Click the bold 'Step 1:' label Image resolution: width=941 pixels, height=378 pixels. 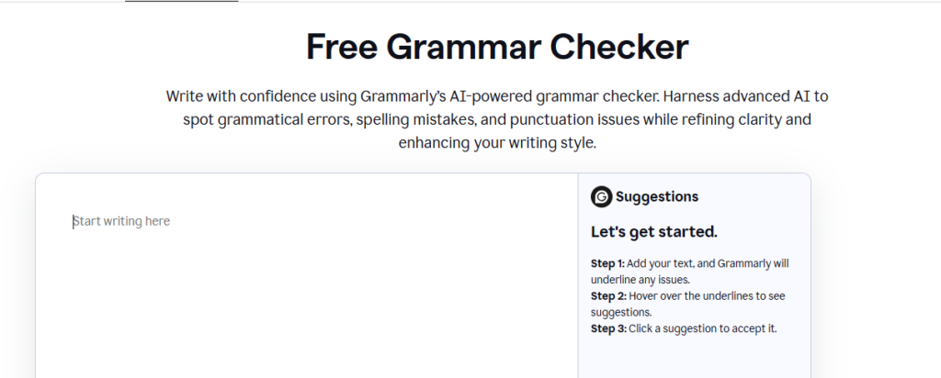click(x=607, y=263)
